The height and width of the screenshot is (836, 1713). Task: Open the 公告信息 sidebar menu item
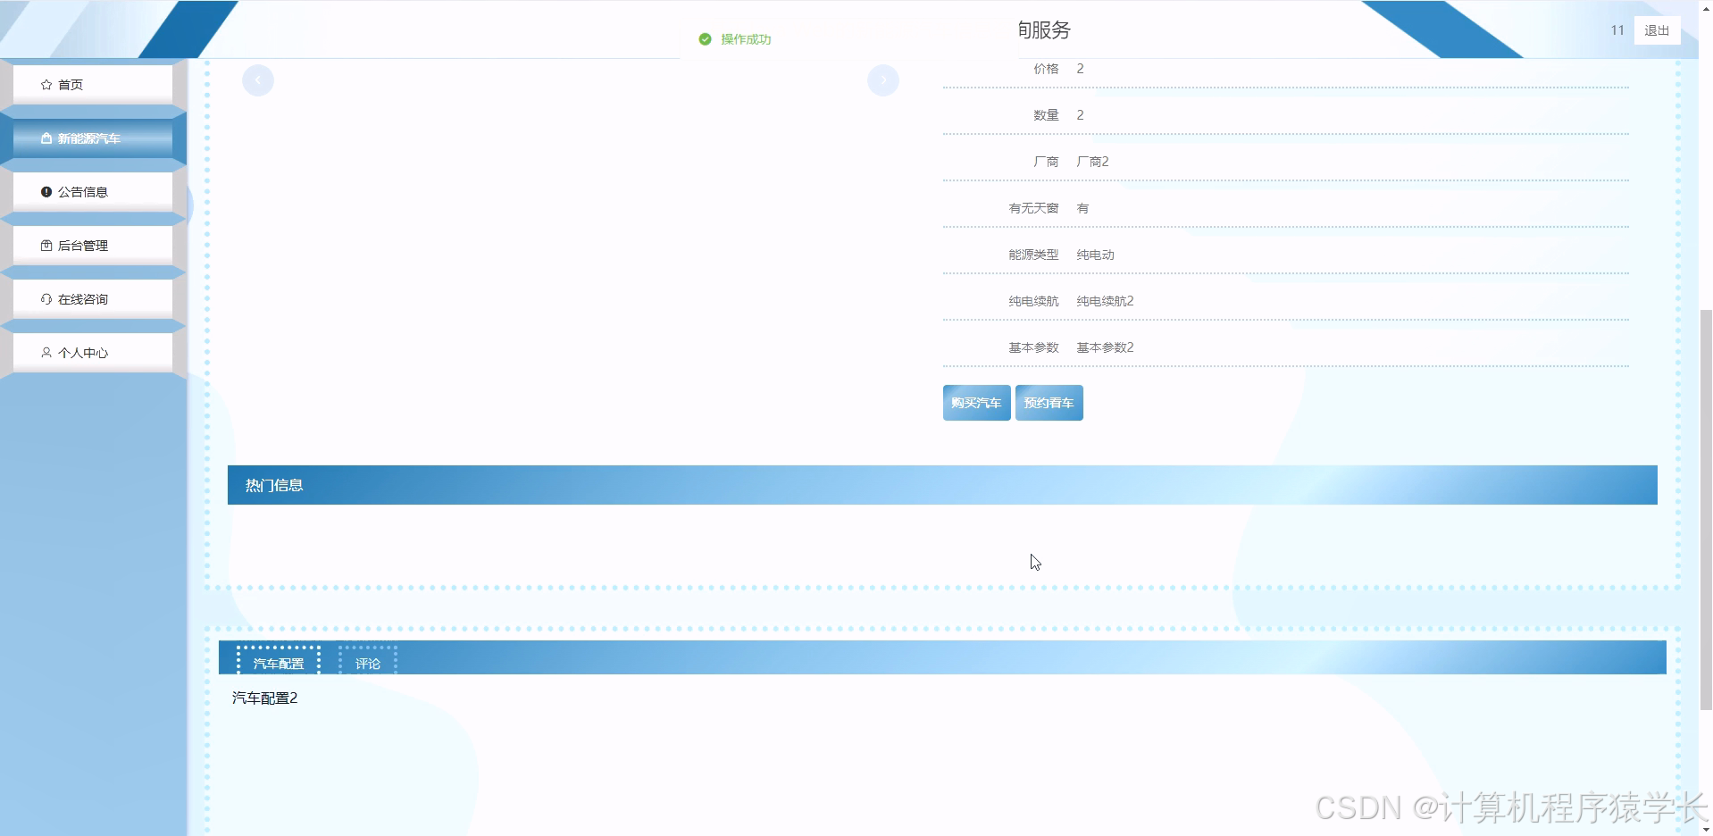pyautogui.click(x=93, y=192)
